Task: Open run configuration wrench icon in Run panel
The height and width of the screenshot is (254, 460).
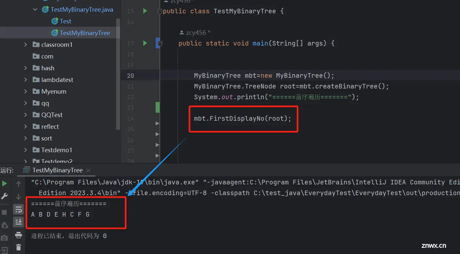Action: 5,196
